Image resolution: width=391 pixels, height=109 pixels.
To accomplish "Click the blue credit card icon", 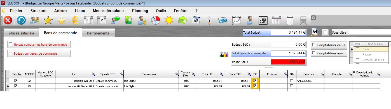I will click(223, 20).
